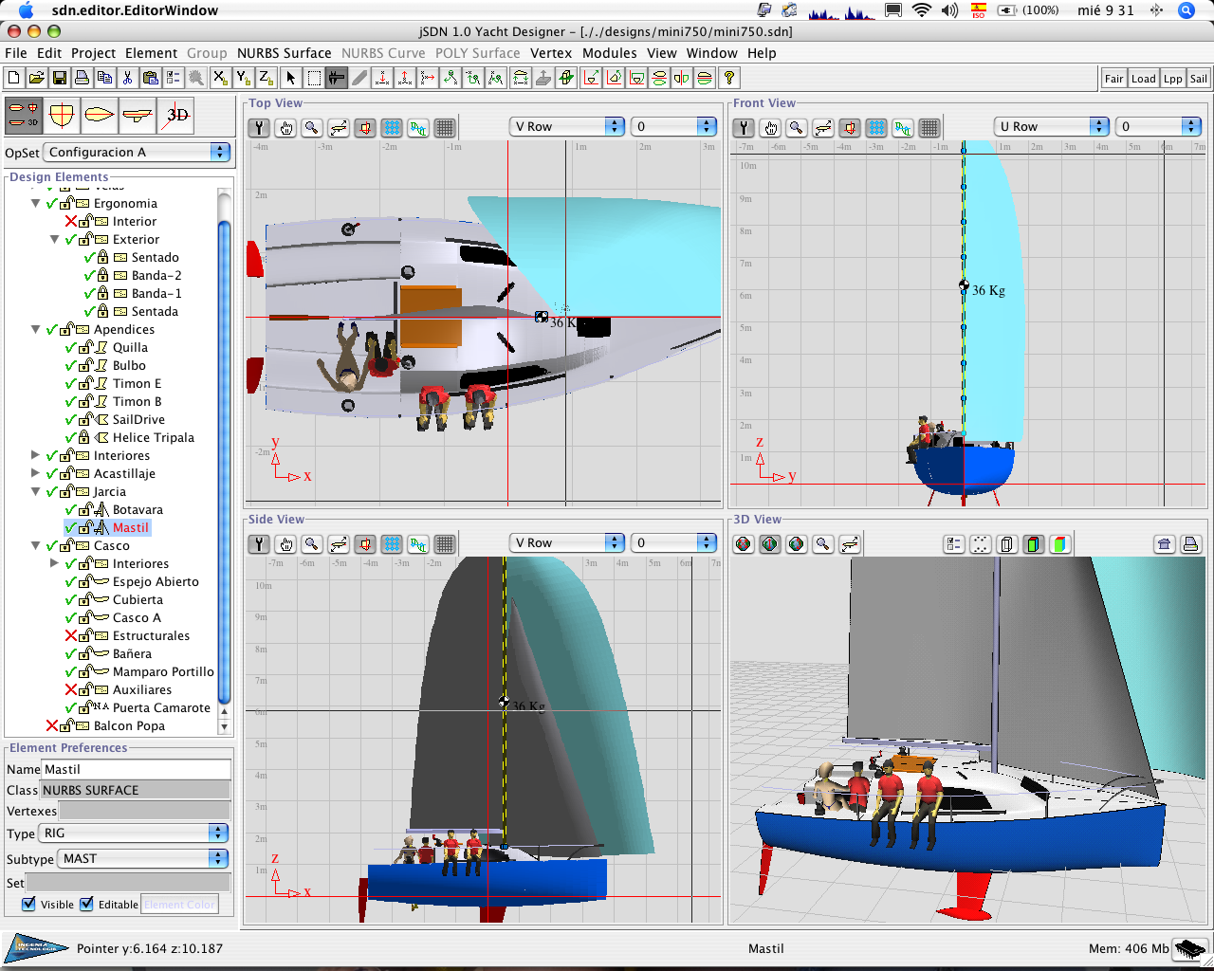Image resolution: width=1214 pixels, height=971 pixels.
Task: Open the OpSet Configuracion A dropdown
Action: (138, 152)
